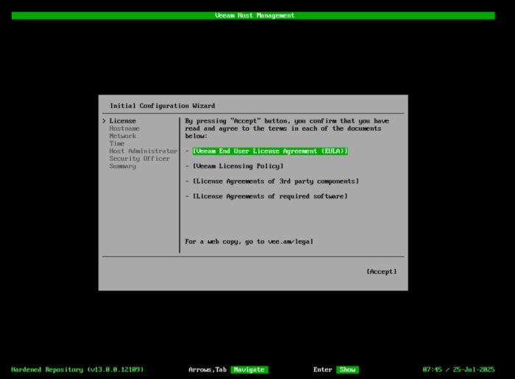Click the Navigate hint in the bottom bar
Image resolution: width=515 pixels, height=379 pixels.
tap(249, 370)
